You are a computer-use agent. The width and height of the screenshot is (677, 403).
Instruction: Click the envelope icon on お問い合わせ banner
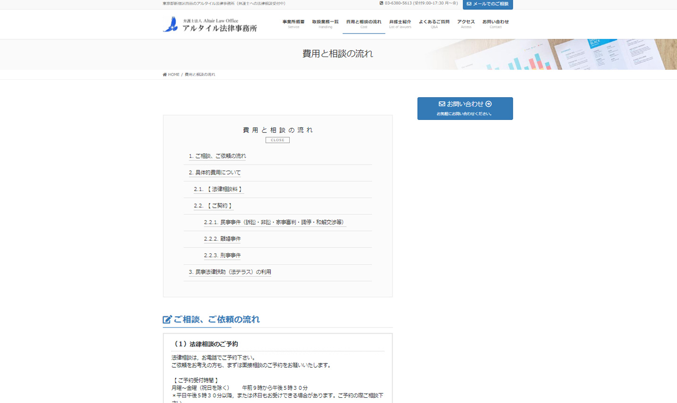tap(442, 104)
